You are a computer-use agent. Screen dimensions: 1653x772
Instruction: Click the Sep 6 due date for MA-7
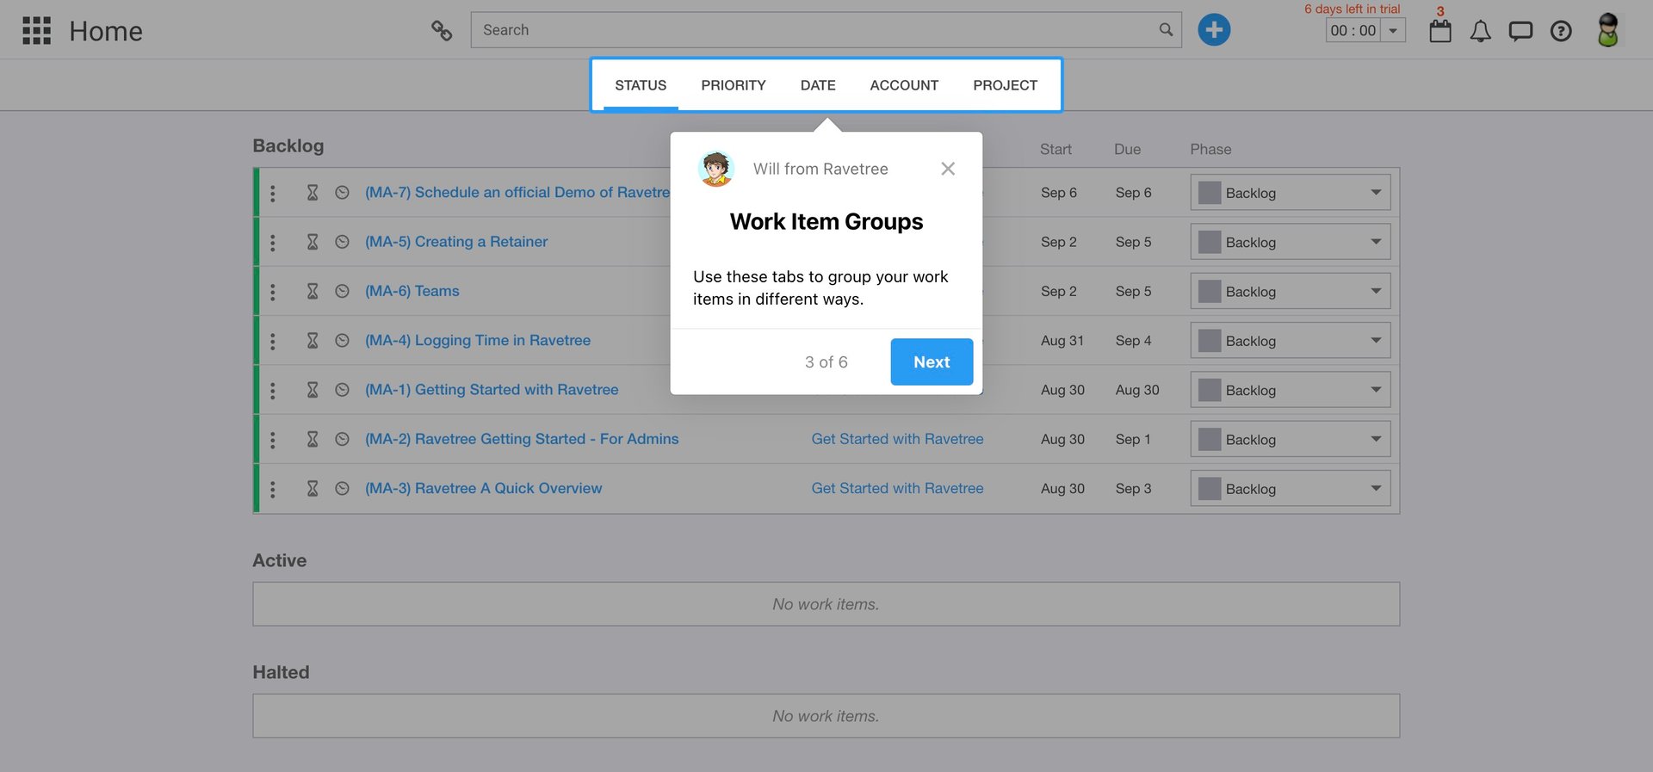coord(1133,193)
